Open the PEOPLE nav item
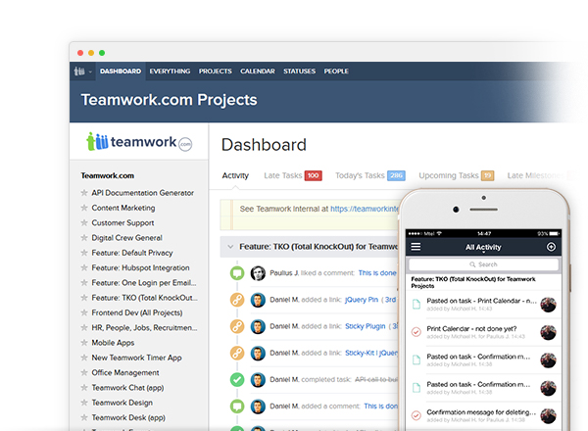This screenshot has height=431, width=588. 336,72
